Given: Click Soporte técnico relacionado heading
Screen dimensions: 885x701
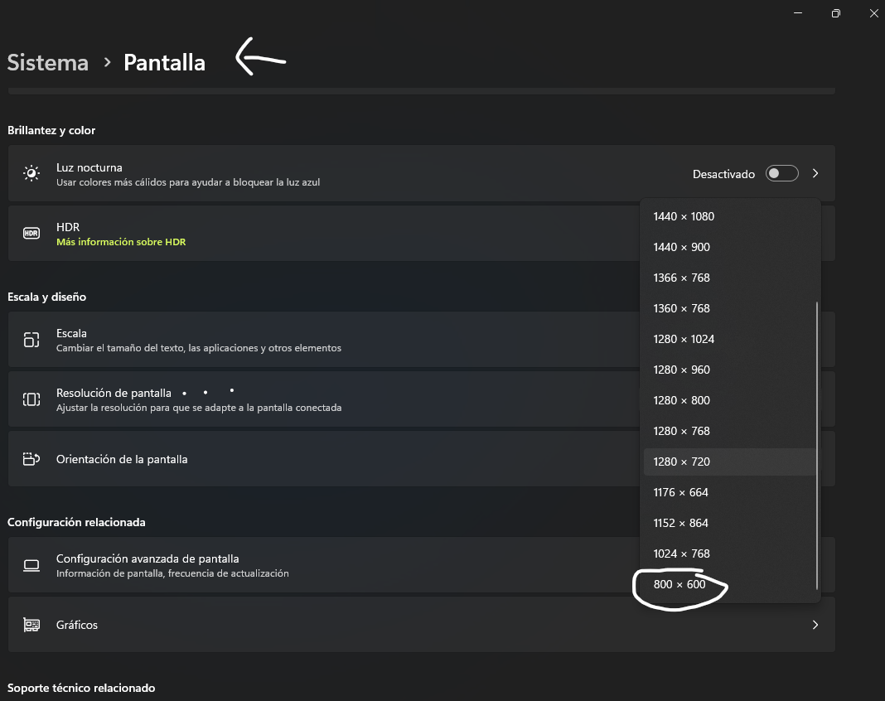Looking at the screenshot, I should coord(81,688).
